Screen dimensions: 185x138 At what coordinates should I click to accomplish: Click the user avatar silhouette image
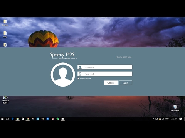pos(63,75)
